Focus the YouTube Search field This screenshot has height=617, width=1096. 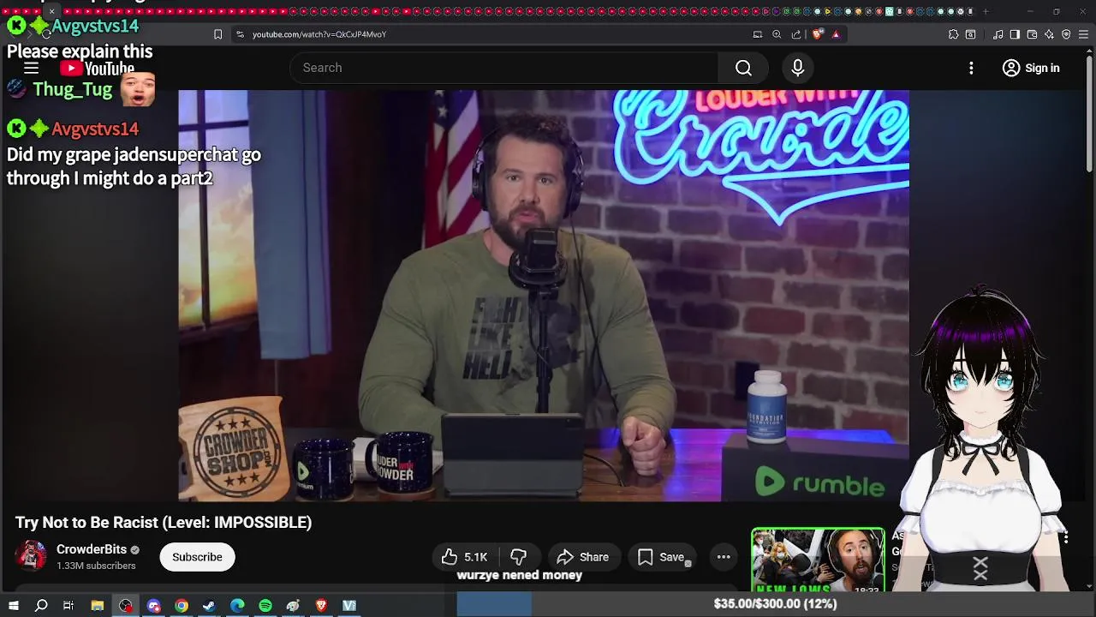(505, 68)
